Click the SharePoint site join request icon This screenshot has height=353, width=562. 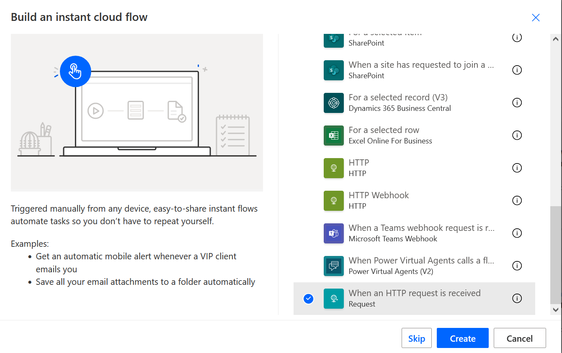click(x=333, y=70)
